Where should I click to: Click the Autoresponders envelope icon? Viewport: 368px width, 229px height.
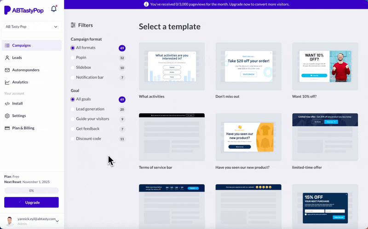tap(7, 70)
